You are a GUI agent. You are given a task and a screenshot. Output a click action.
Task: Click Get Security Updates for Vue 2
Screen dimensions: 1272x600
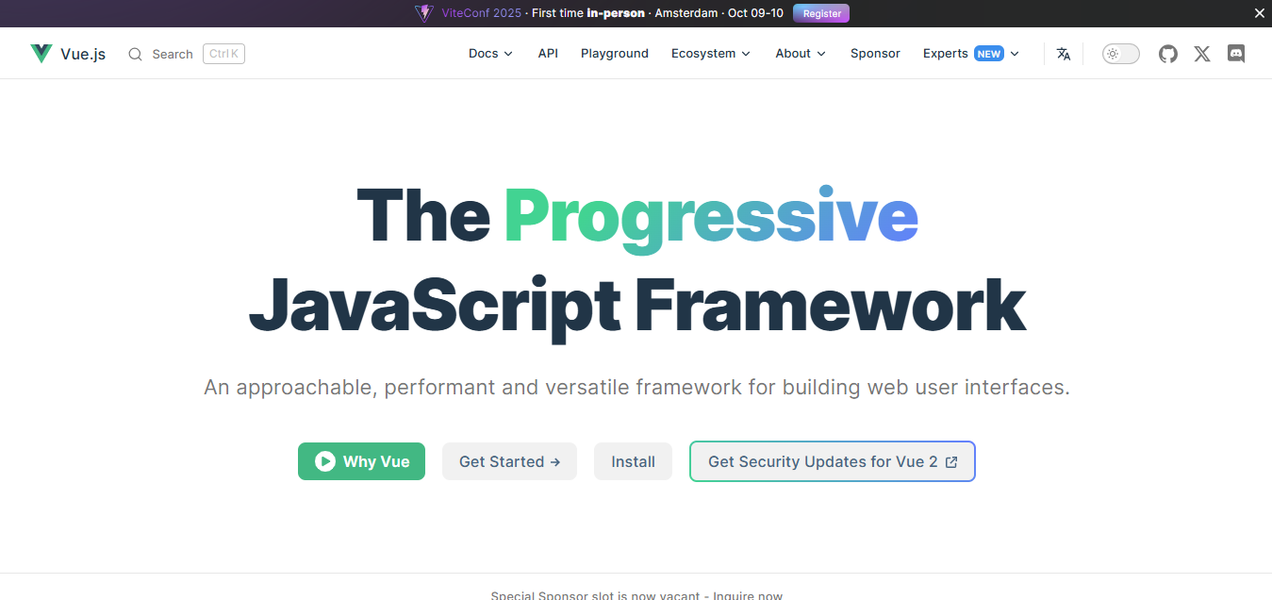pyautogui.click(x=833, y=461)
